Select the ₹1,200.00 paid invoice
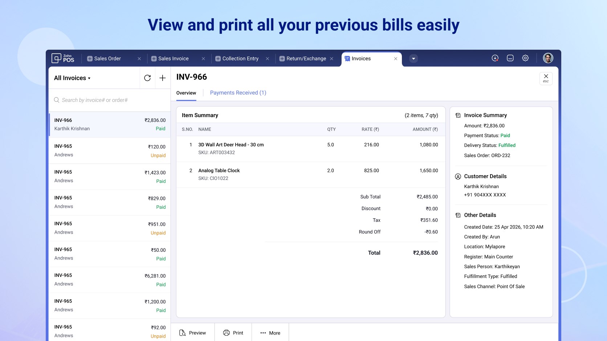This screenshot has width=607, height=341. pos(110,305)
